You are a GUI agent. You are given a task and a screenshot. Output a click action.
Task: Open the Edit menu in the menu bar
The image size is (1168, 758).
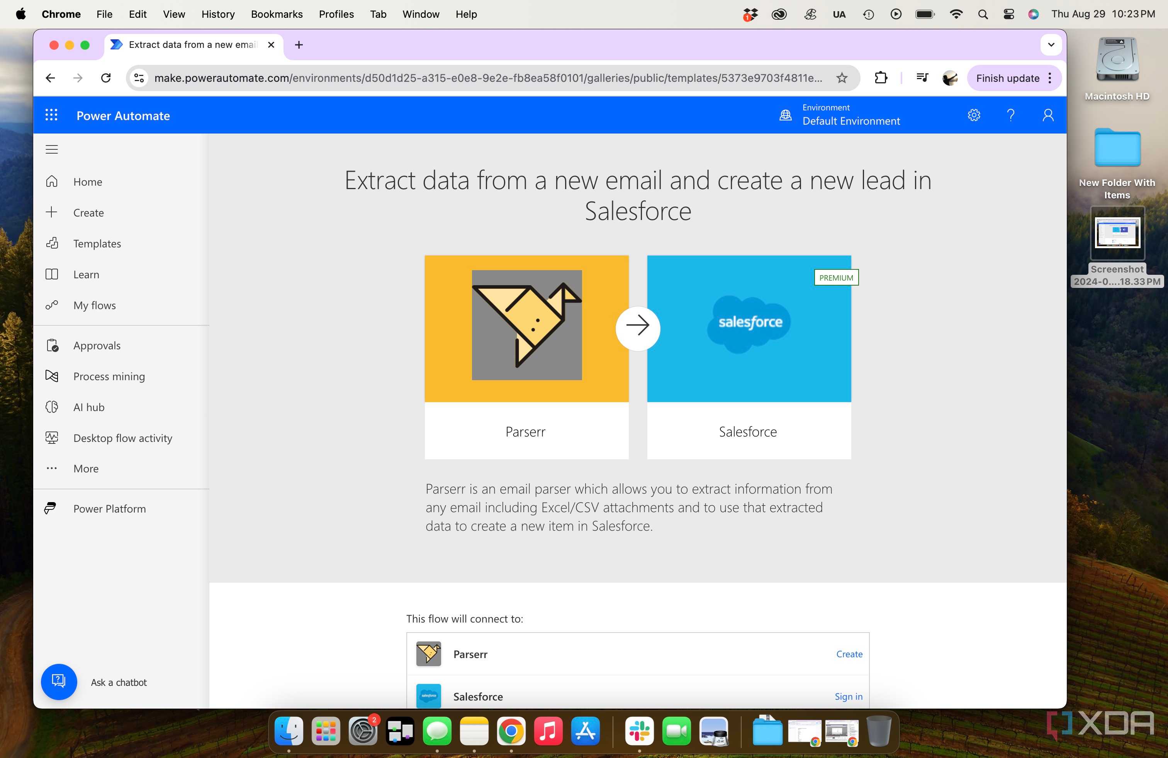click(138, 14)
